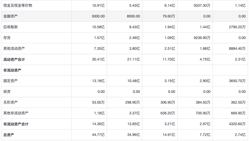
Task: Select the 636.20万 other non-current cell
Action: click(x=168, y=113)
